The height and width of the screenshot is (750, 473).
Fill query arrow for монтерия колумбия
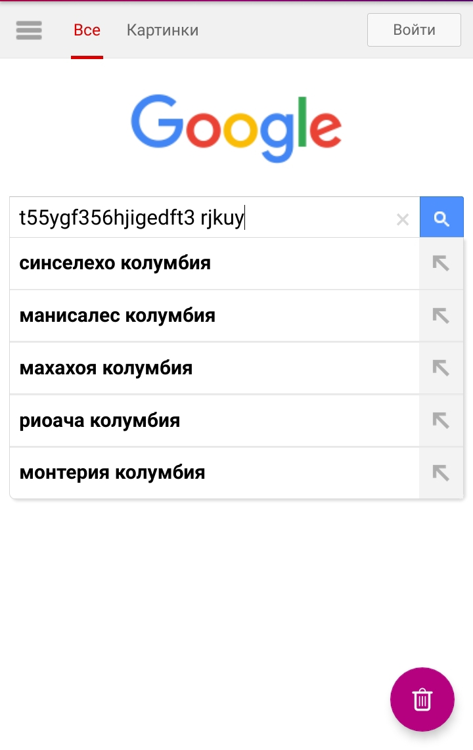pos(441,473)
